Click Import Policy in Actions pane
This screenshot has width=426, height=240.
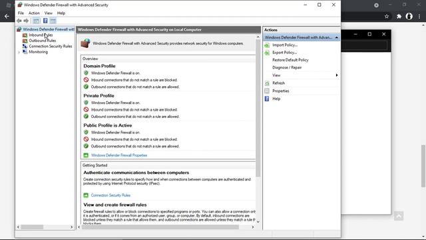pos(285,45)
